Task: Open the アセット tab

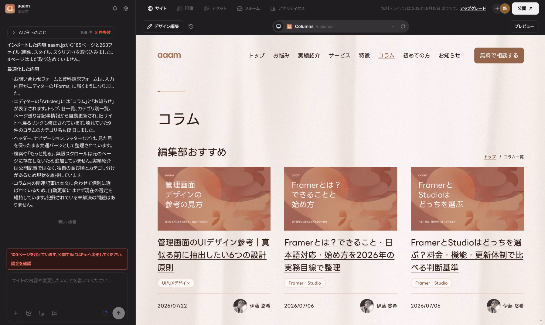Action: pos(215,9)
